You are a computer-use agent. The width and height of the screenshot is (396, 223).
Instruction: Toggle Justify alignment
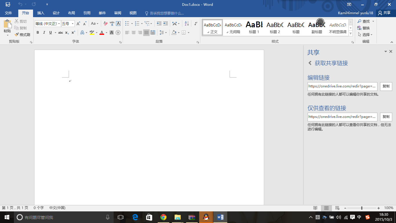tap(146, 33)
